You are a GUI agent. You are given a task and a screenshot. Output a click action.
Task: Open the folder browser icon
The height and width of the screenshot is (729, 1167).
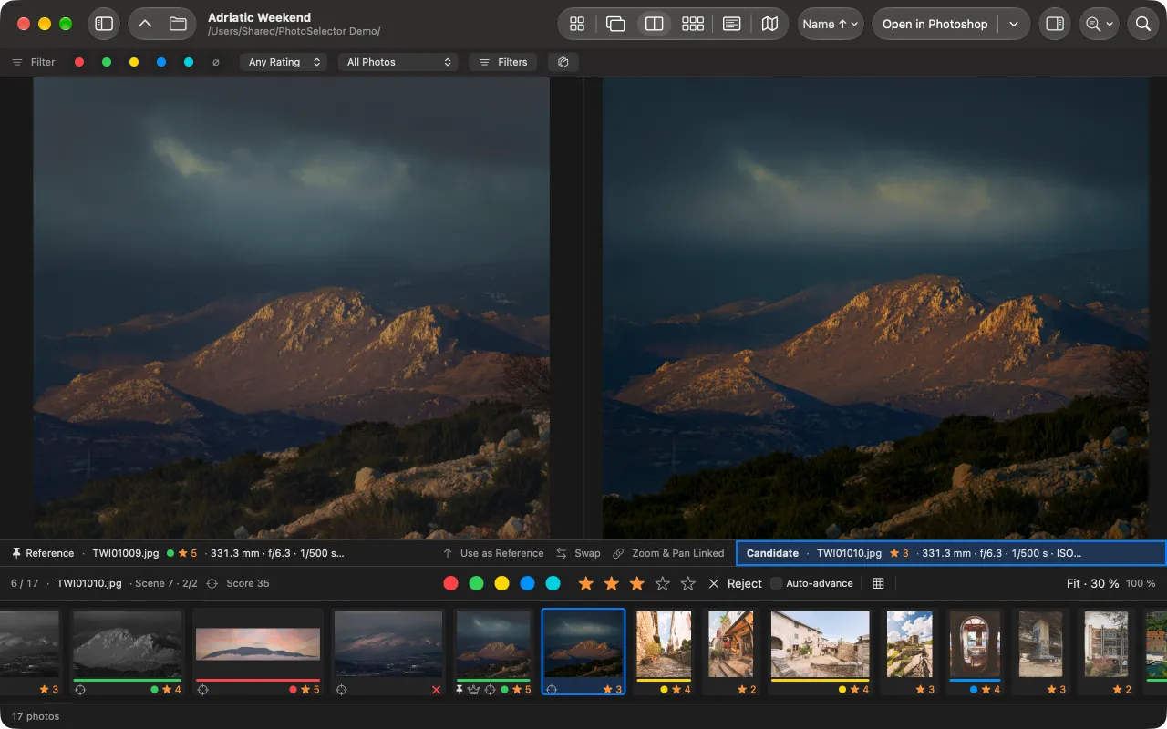click(178, 24)
